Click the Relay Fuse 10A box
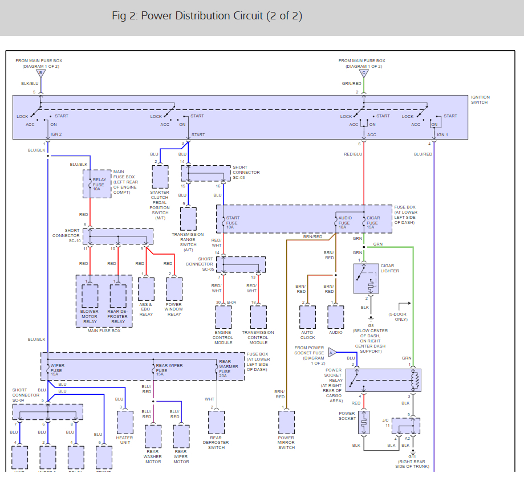Image resolution: width=524 pixels, height=482 pixels. point(97,183)
